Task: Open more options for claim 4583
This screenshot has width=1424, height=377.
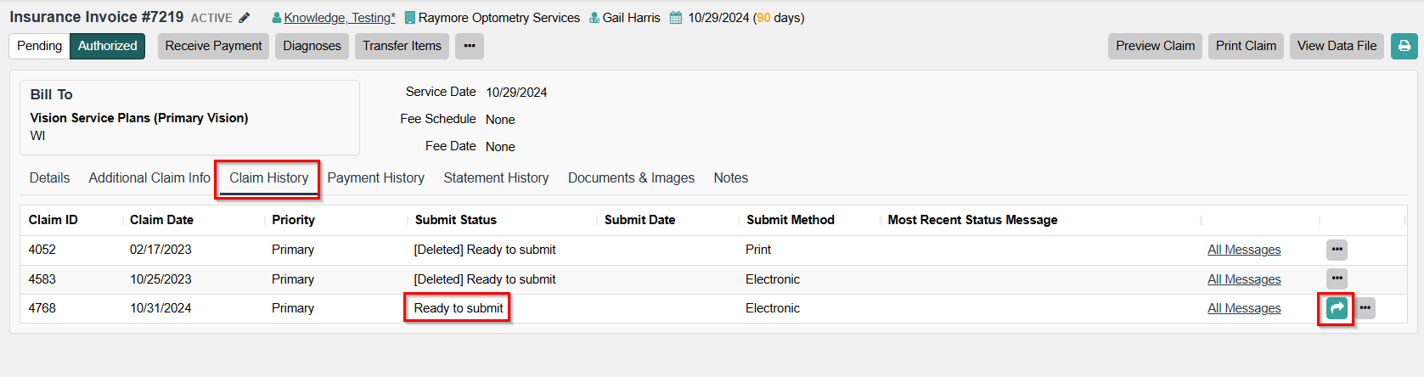Action: pyautogui.click(x=1337, y=279)
